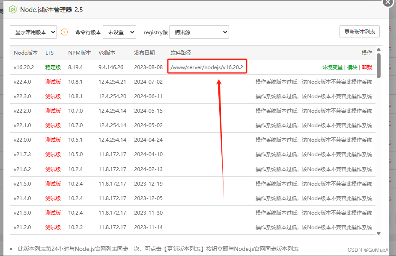396x256 pixels.
Task: Click the version list scrollbar thumb
Action: (x=378, y=65)
